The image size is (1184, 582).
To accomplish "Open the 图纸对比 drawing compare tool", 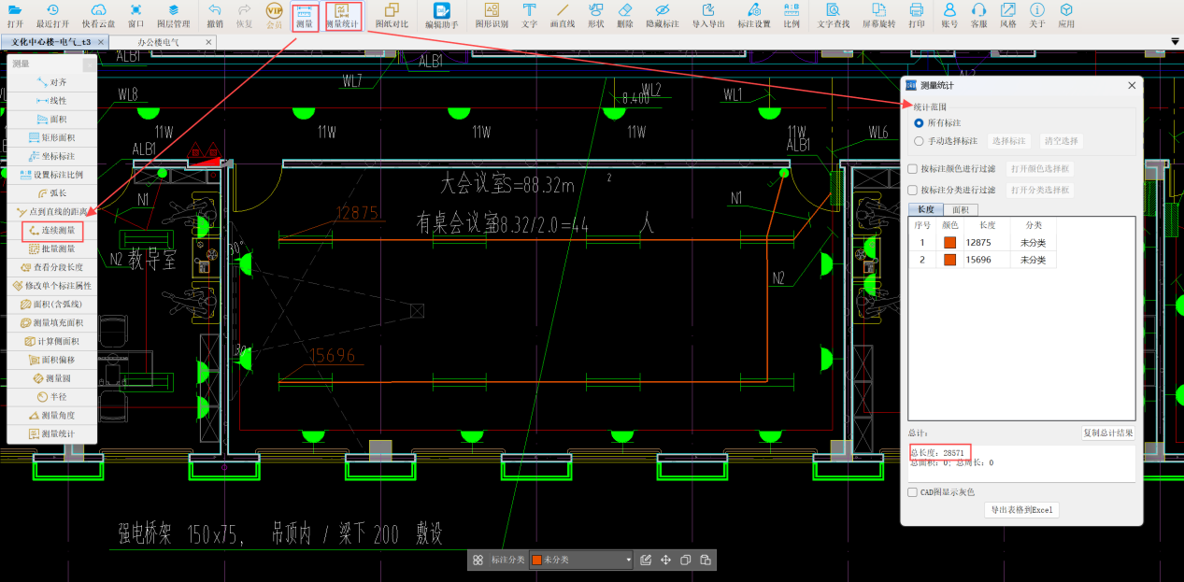I will [x=391, y=15].
